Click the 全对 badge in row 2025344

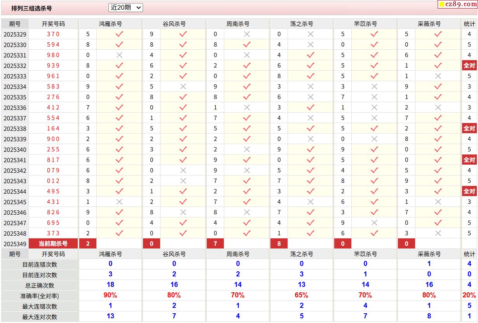[469, 191]
